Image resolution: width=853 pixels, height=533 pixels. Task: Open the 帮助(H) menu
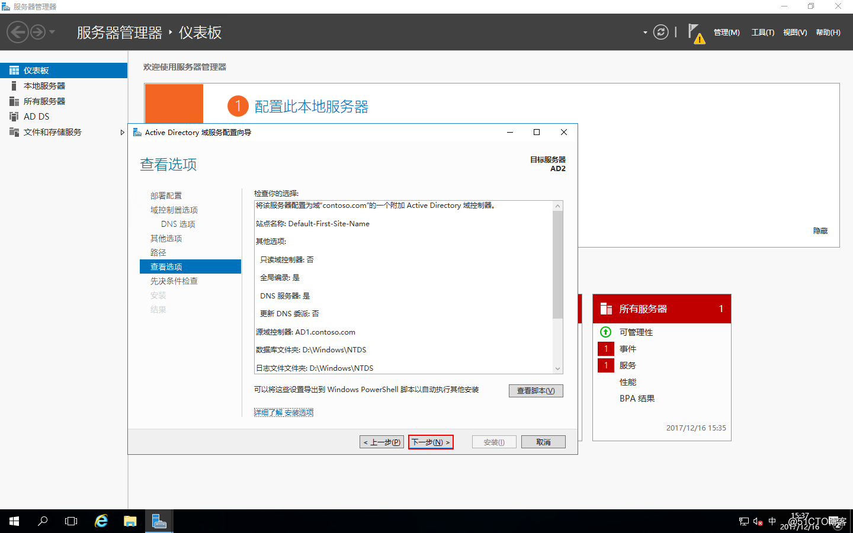(x=828, y=33)
